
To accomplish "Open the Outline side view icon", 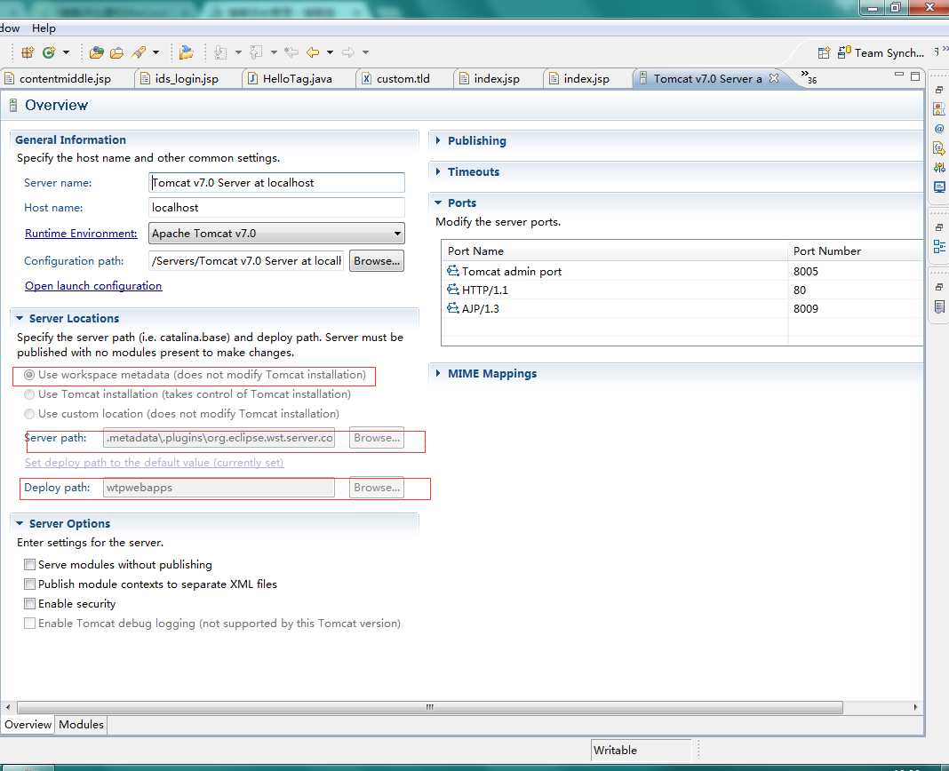I will [938, 246].
